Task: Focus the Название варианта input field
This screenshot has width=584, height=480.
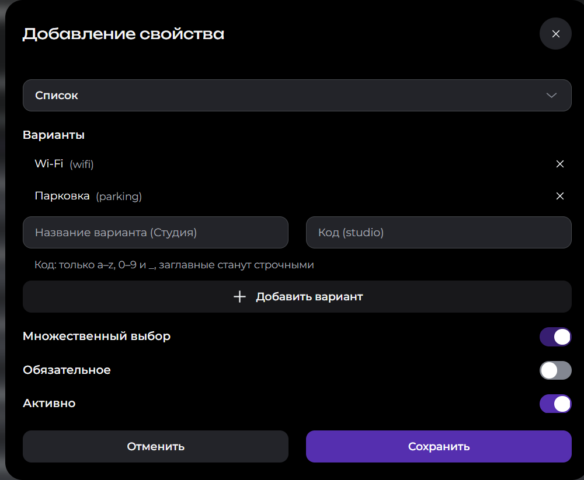Action: click(155, 233)
